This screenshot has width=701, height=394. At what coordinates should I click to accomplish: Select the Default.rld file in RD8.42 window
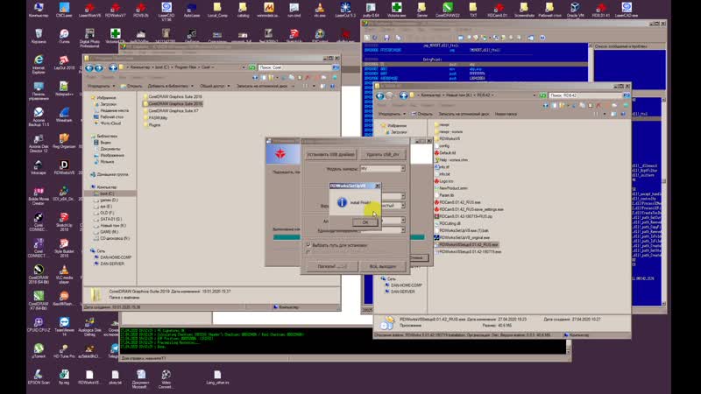(x=444, y=152)
